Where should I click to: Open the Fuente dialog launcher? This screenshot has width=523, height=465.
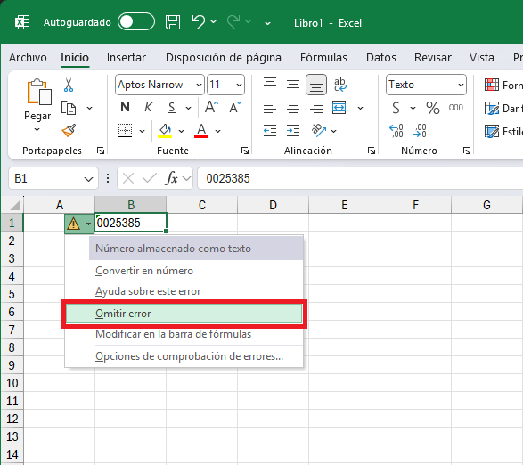tap(245, 151)
